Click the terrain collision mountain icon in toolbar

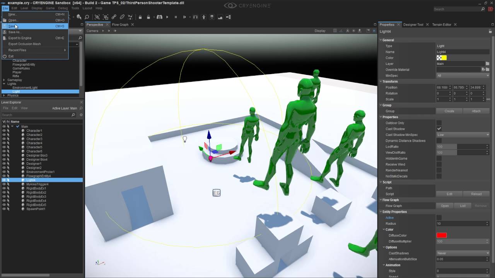coord(220,17)
